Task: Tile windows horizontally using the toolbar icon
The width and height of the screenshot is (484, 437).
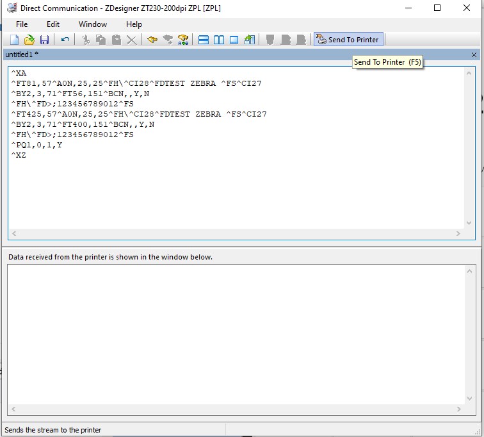Action: coord(204,40)
